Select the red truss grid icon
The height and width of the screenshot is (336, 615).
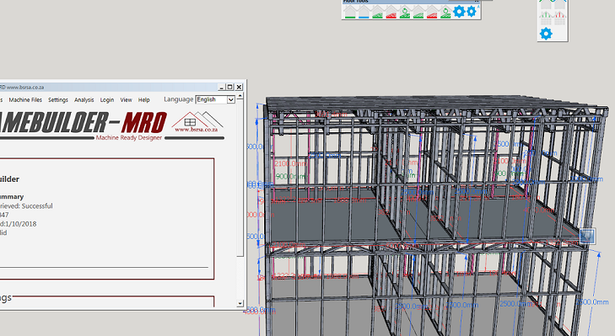(559, 18)
